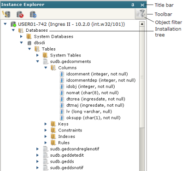Open the Object filter funnel button
The image size is (188, 171).
(141, 14)
